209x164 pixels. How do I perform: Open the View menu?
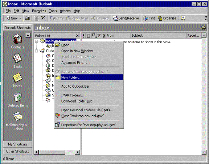tap(26, 11)
